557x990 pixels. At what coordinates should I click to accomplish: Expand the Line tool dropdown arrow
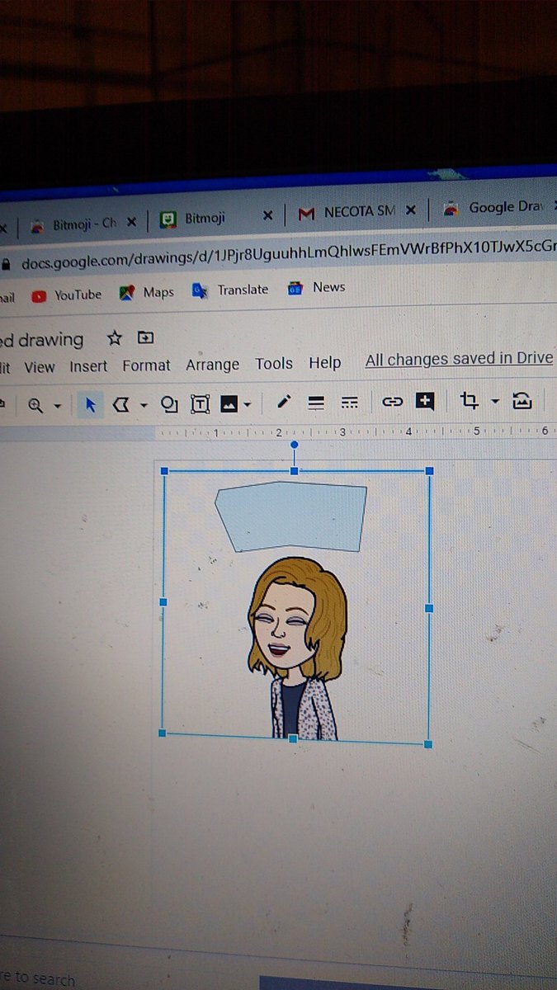pyautogui.click(x=144, y=405)
